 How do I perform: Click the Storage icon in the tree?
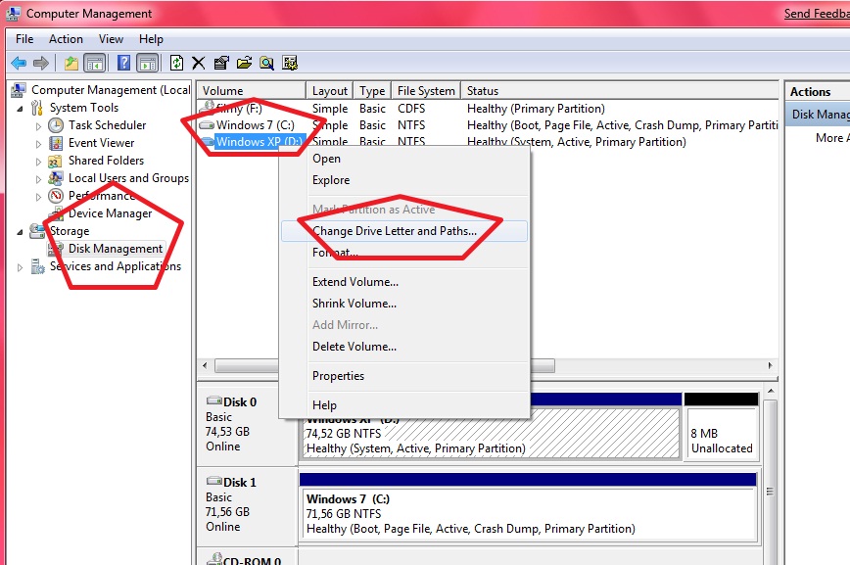coord(37,231)
